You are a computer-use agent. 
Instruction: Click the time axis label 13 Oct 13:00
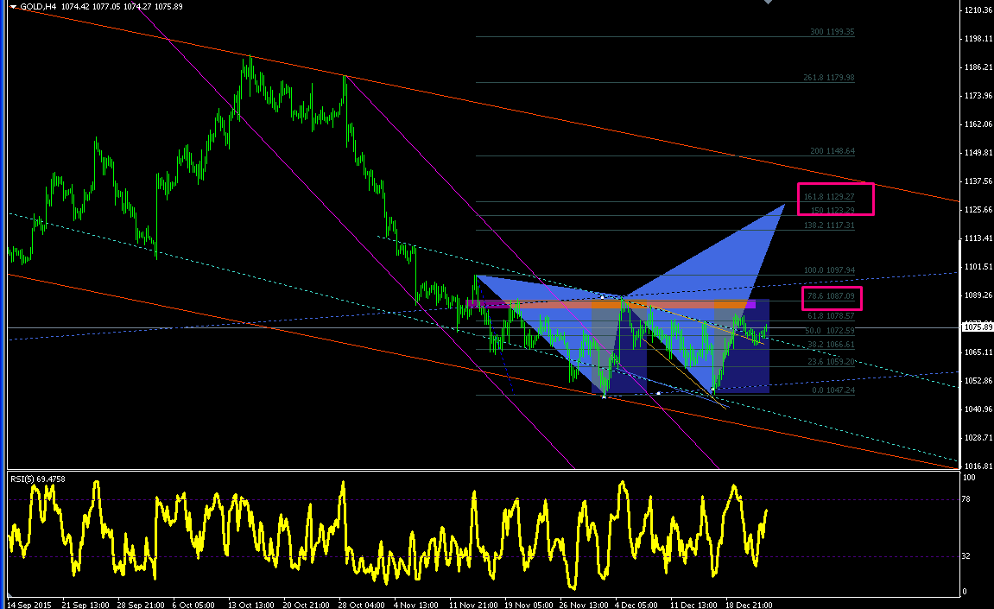tap(251, 606)
